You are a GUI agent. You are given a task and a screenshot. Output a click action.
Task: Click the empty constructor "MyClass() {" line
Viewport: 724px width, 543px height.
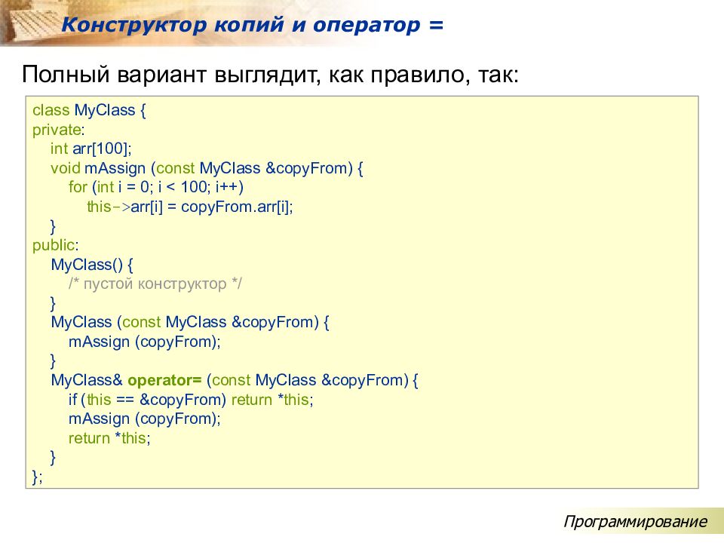(x=92, y=265)
